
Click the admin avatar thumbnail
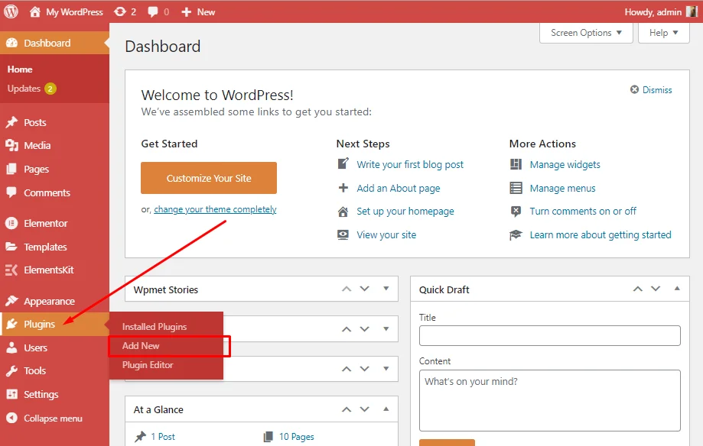click(x=692, y=11)
